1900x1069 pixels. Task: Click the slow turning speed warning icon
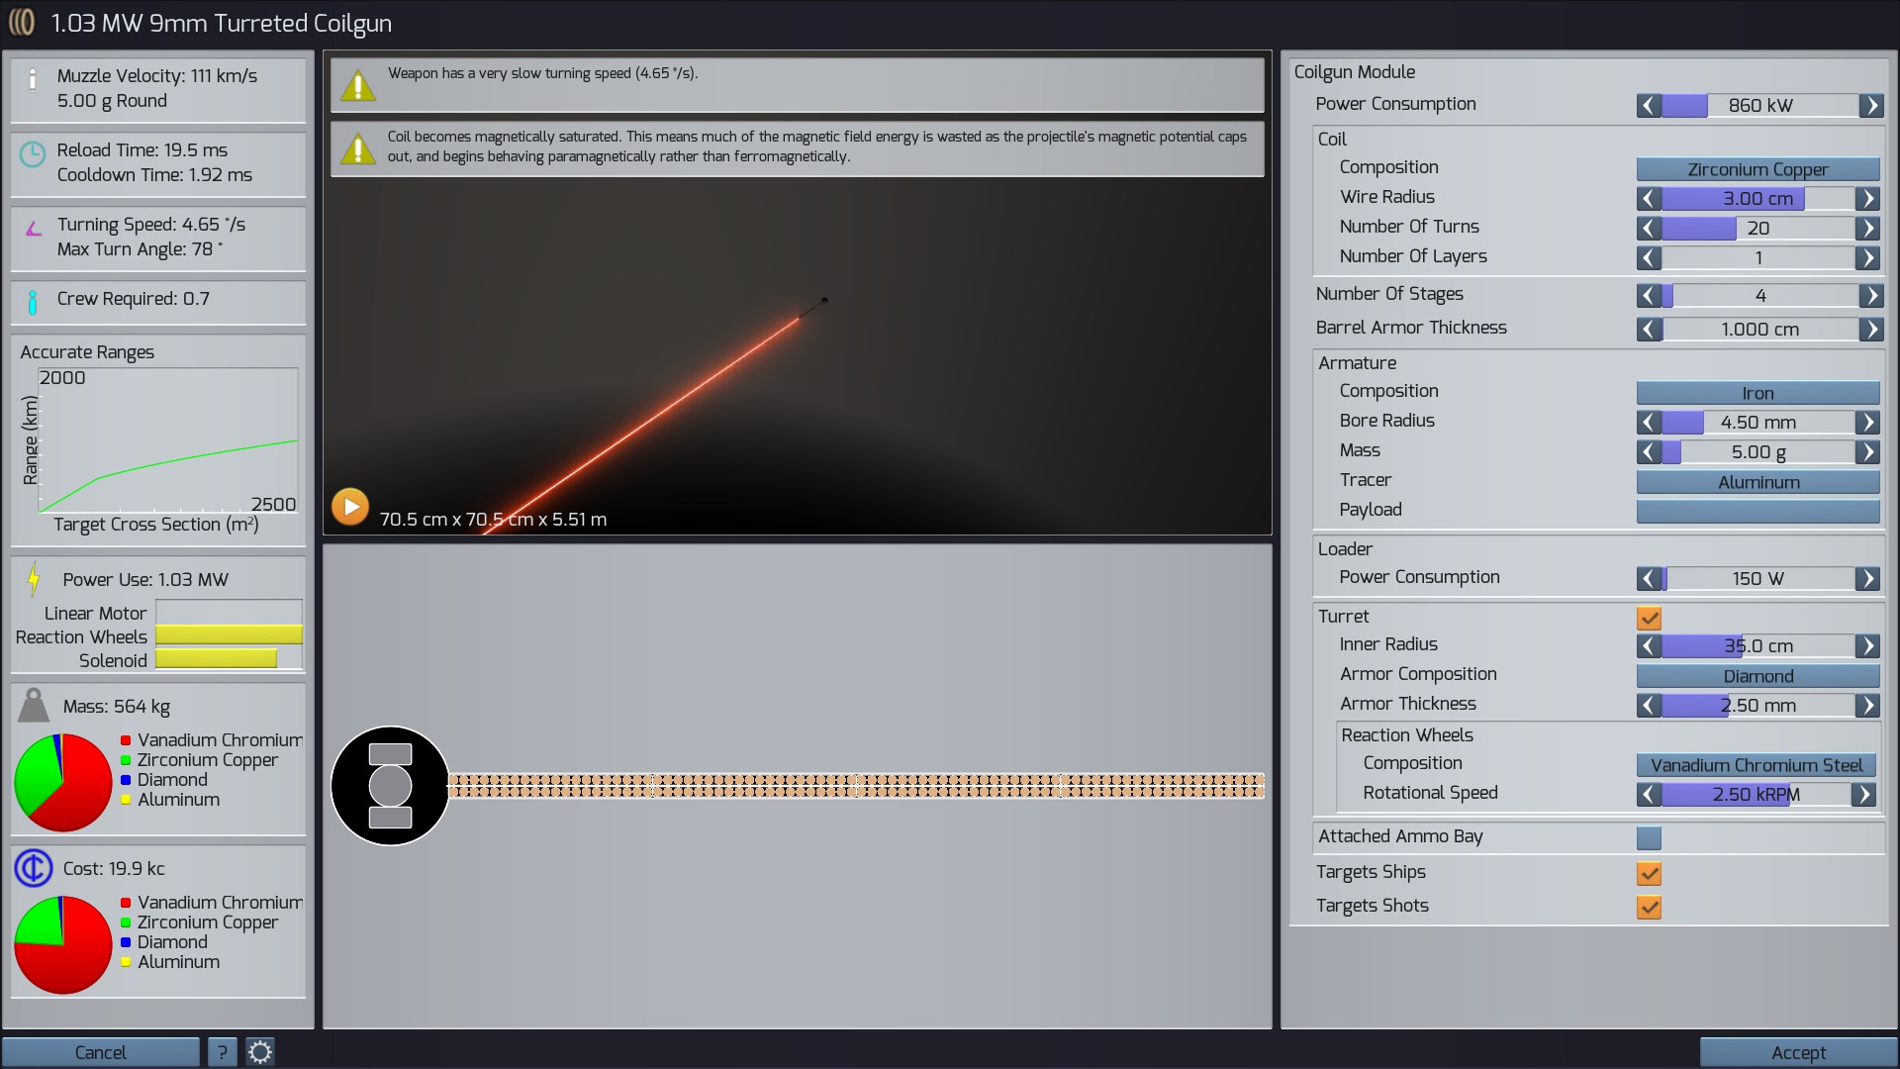(357, 85)
